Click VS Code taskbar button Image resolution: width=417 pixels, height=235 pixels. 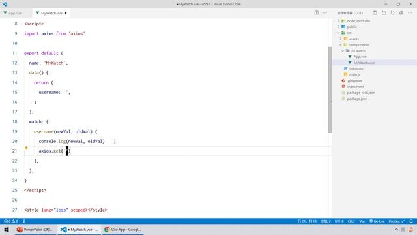pos(79,229)
